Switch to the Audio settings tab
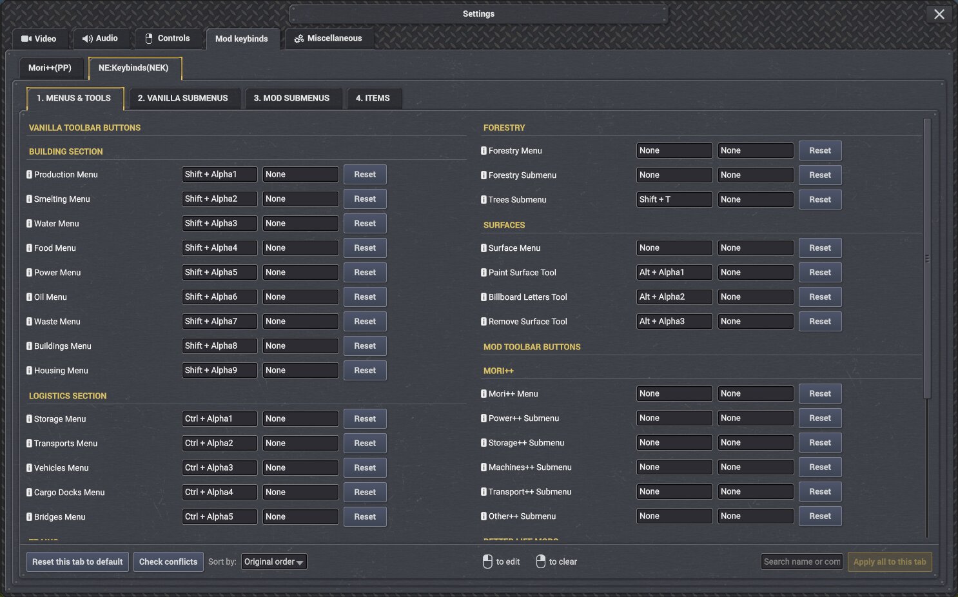The image size is (958, 597). 101,39
